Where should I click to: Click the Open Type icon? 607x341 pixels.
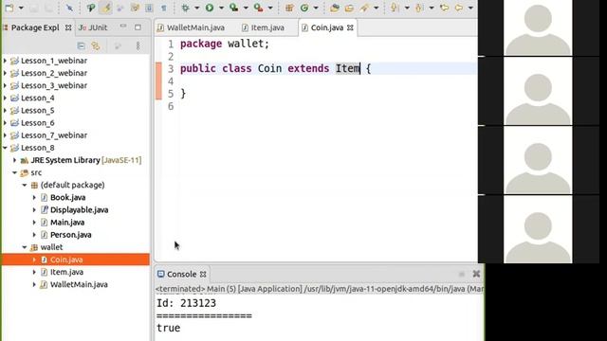click(x=335, y=8)
